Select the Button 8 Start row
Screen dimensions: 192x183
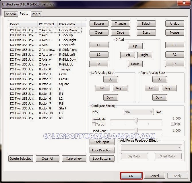(46, 108)
